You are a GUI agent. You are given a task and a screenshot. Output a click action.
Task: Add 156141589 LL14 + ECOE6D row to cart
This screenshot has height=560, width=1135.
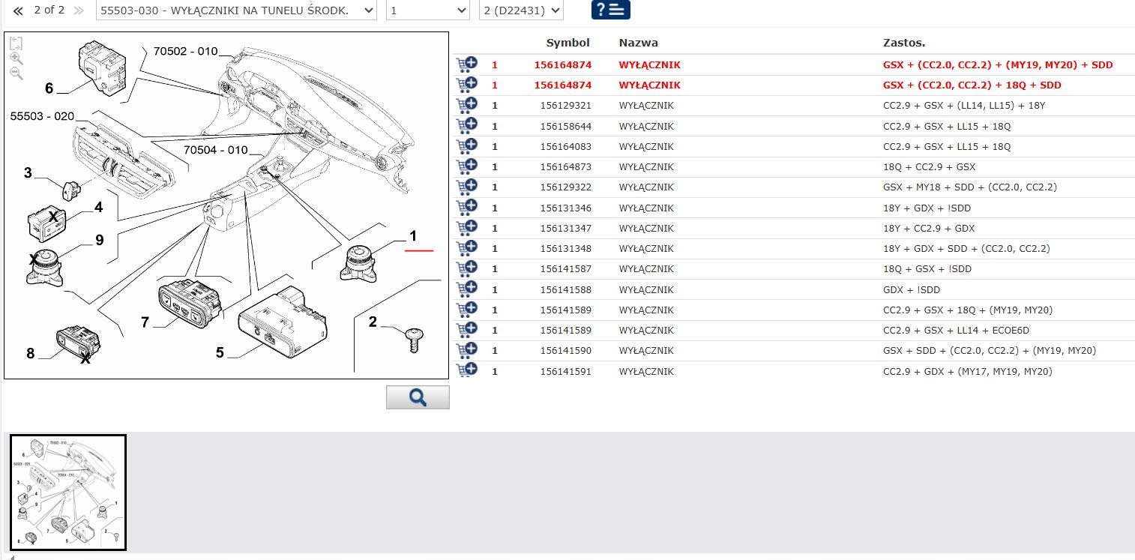[466, 329]
